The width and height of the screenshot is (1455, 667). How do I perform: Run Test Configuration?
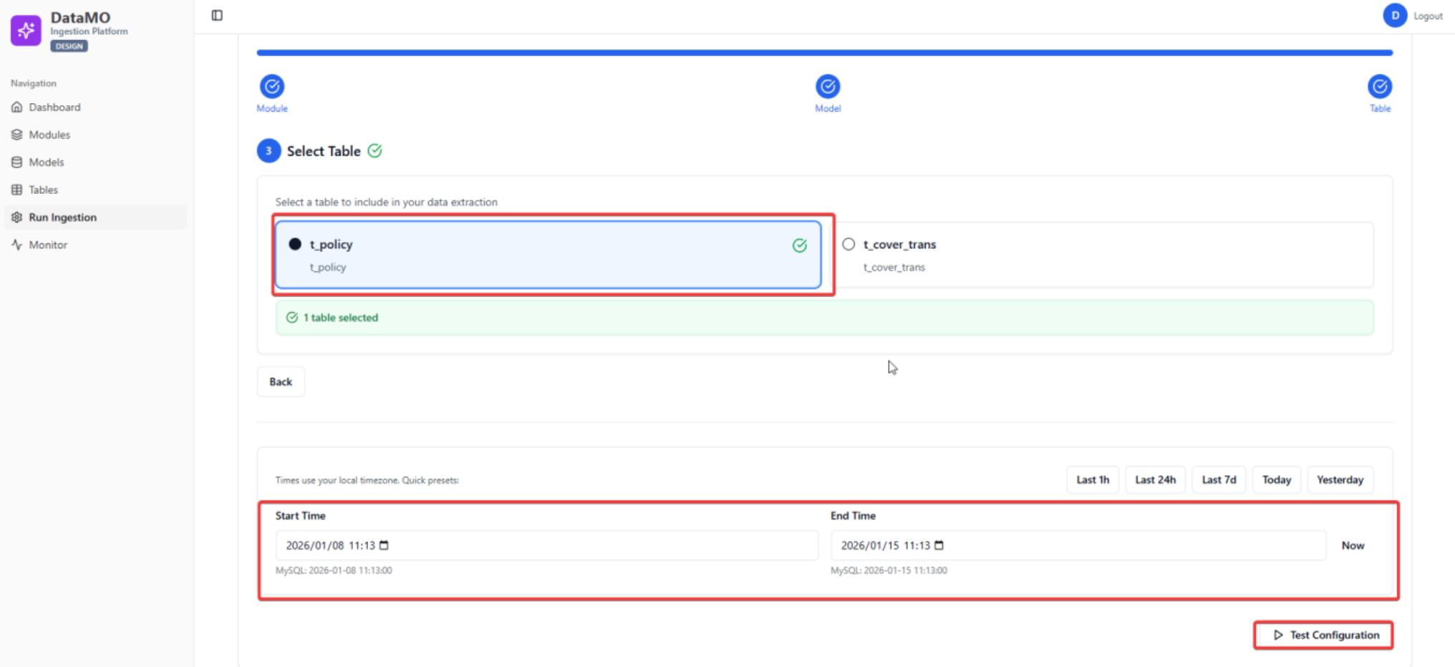tap(1323, 635)
